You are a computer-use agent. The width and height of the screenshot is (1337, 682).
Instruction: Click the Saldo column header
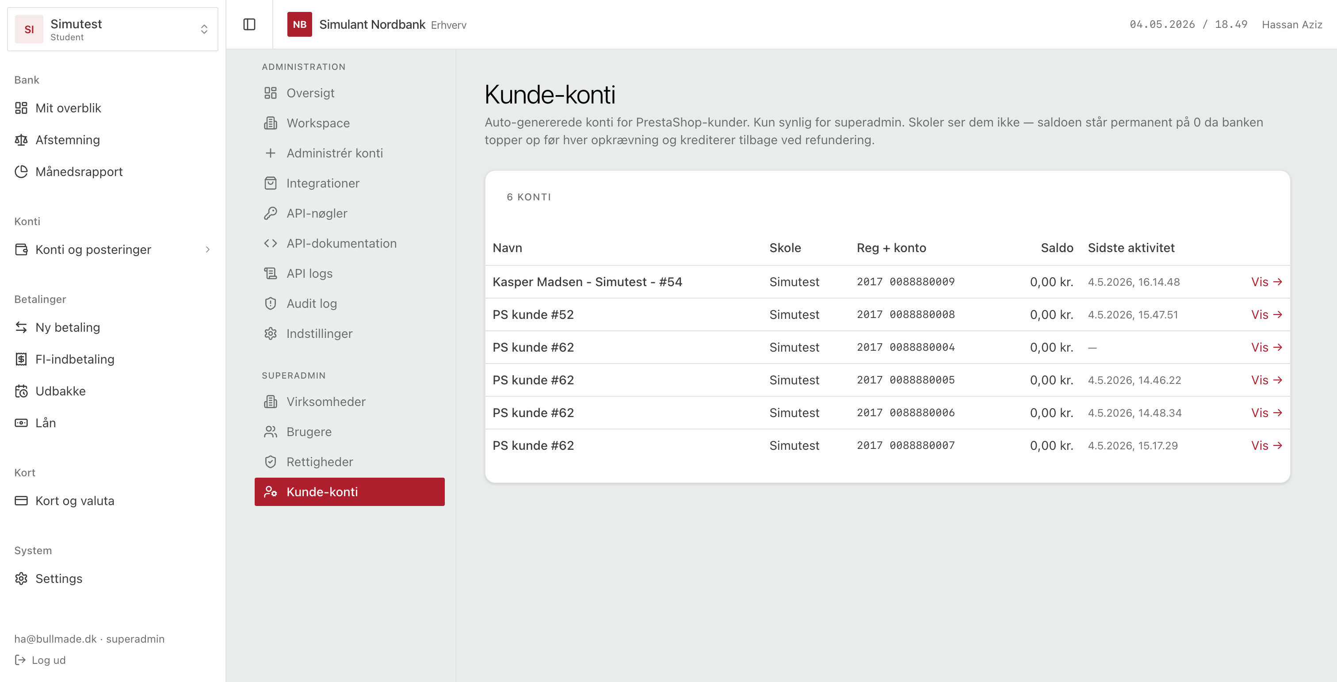pyautogui.click(x=1057, y=248)
